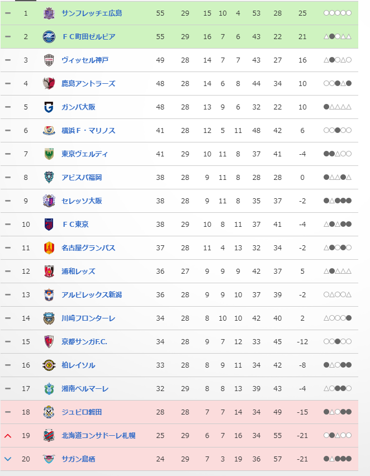Viewport: 370px width, 476px height.
Task: Click the Kashiwa Reysol club crest
Action: coord(49,365)
